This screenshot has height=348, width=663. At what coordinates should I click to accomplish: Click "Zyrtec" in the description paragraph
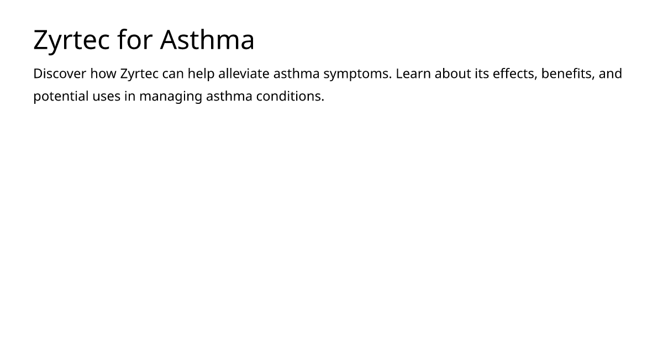coord(139,74)
